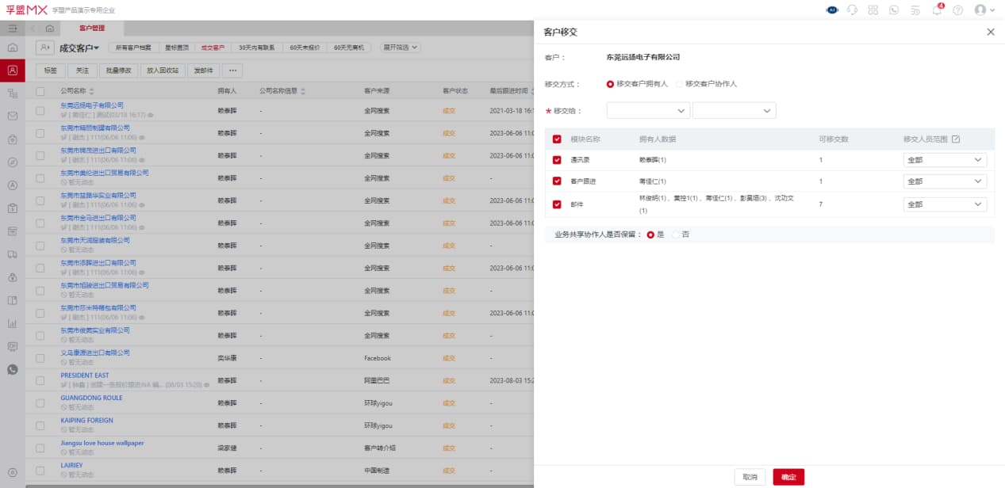Select the mail icon in left sidebar
Image resolution: width=1005 pixels, height=488 pixels.
point(12,116)
